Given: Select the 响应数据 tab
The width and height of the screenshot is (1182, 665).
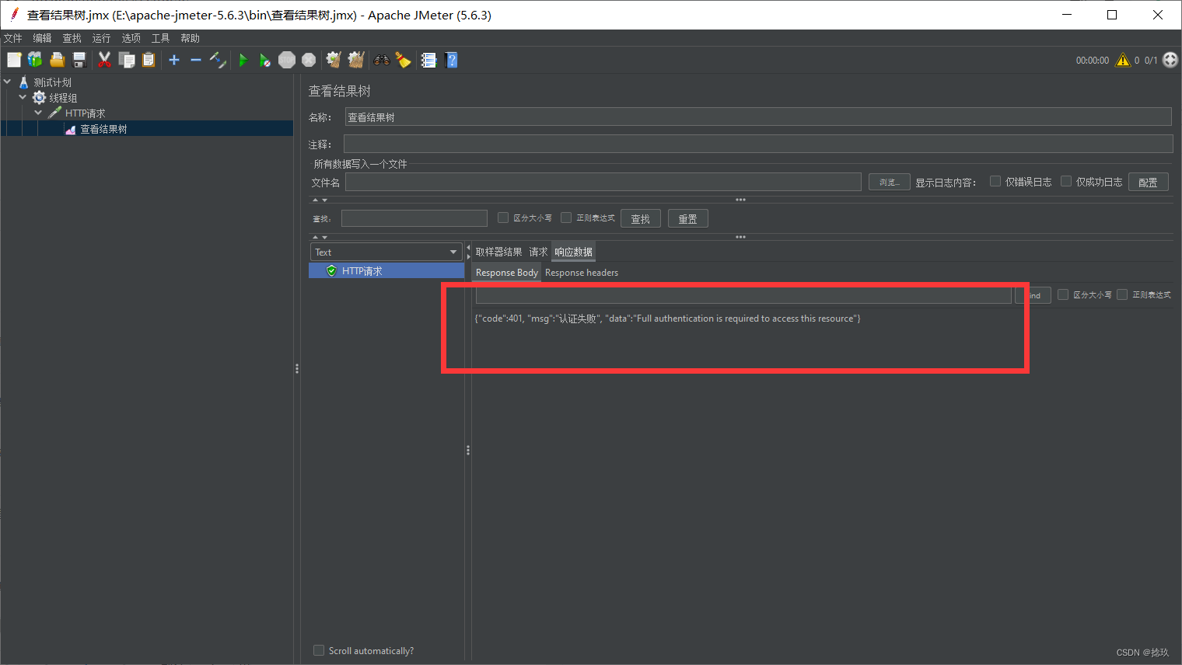Looking at the screenshot, I should (573, 252).
